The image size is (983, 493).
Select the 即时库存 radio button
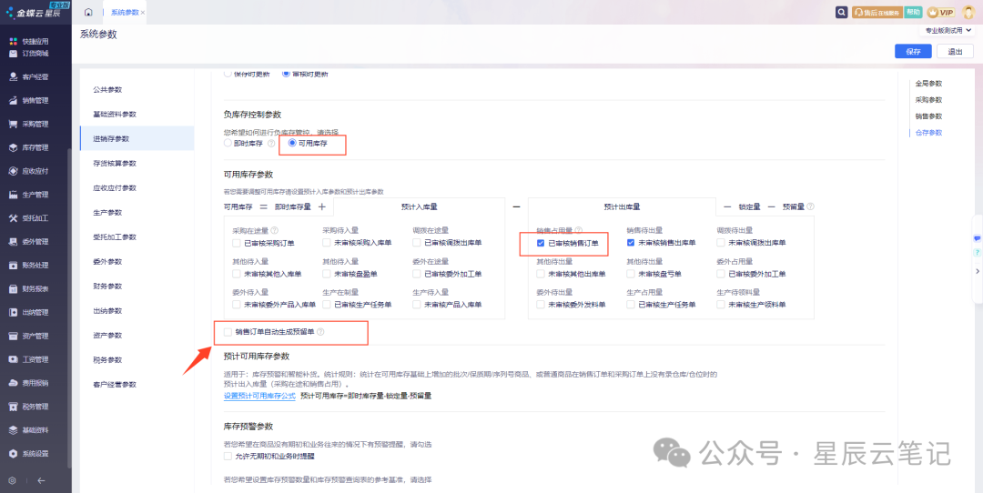tap(228, 144)
